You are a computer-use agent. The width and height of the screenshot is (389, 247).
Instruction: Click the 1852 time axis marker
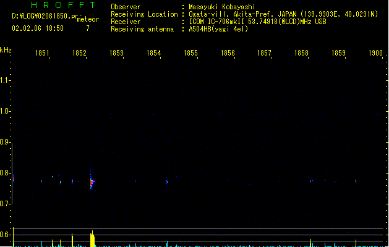point(79,53)
